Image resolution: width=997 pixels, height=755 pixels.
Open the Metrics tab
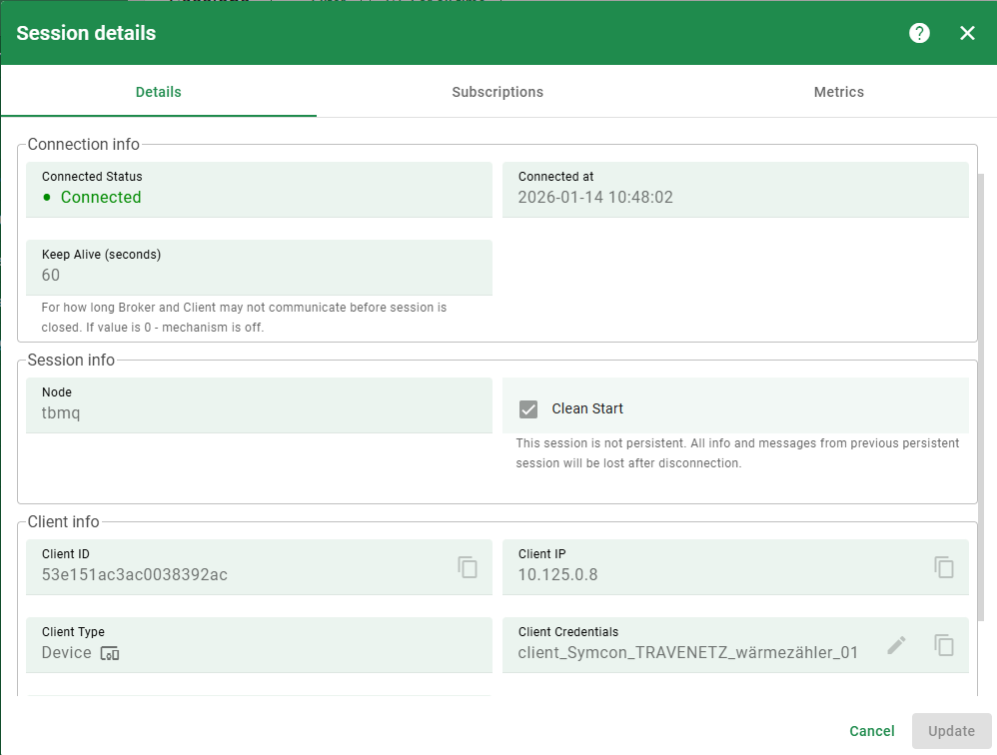pos(838,92)
